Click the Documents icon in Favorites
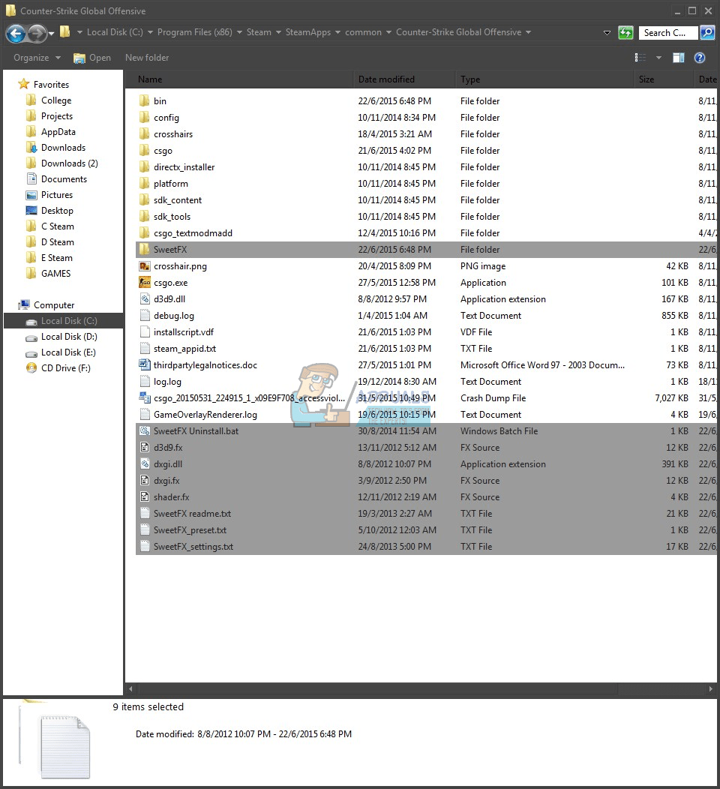The image size is (720, 789). 31,178
